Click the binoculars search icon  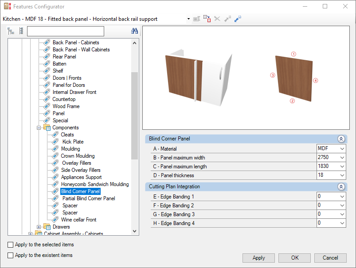134,31
